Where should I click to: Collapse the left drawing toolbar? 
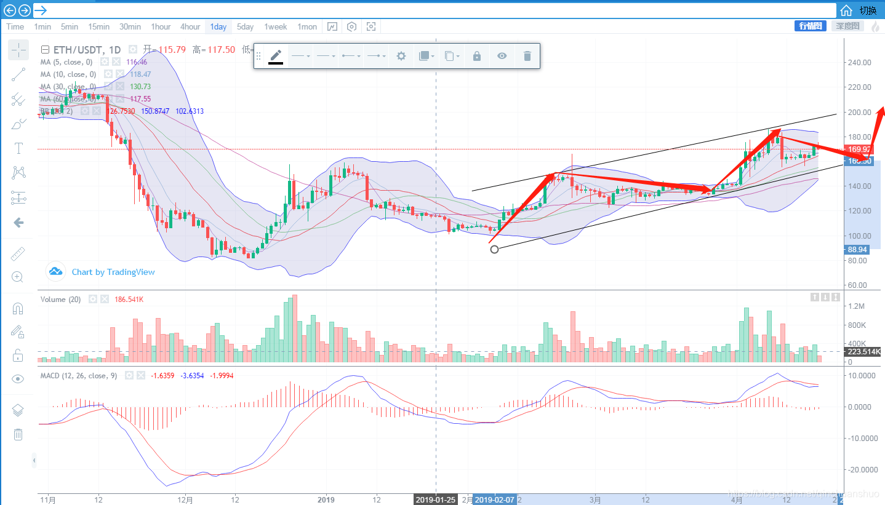click(34, 460)
